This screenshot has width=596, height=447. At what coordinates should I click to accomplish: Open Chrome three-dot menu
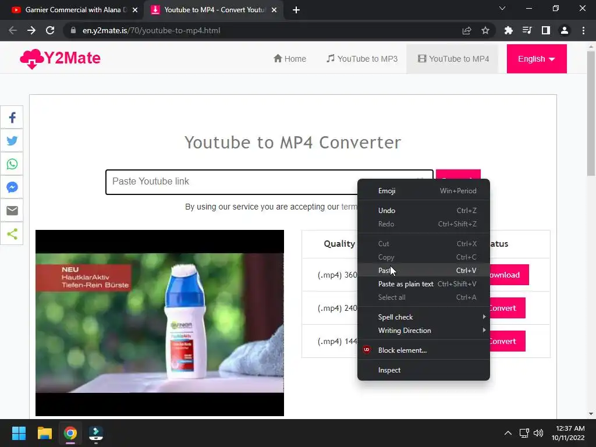click(x=583, y=30)
